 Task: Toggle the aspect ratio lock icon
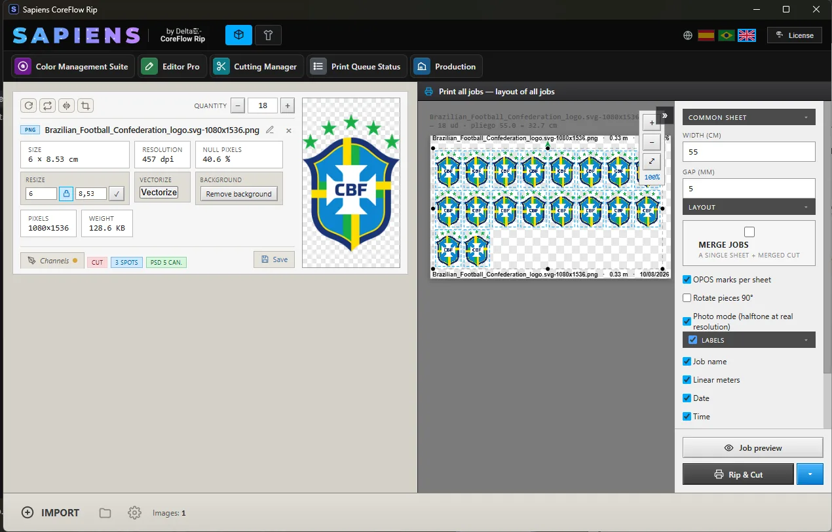coord(66,193)
